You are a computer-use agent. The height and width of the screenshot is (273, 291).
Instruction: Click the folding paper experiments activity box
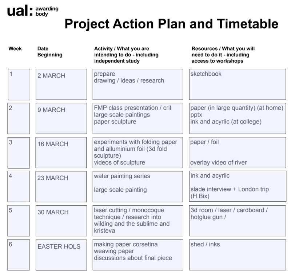pyautogui.click(x=138, y=153)
